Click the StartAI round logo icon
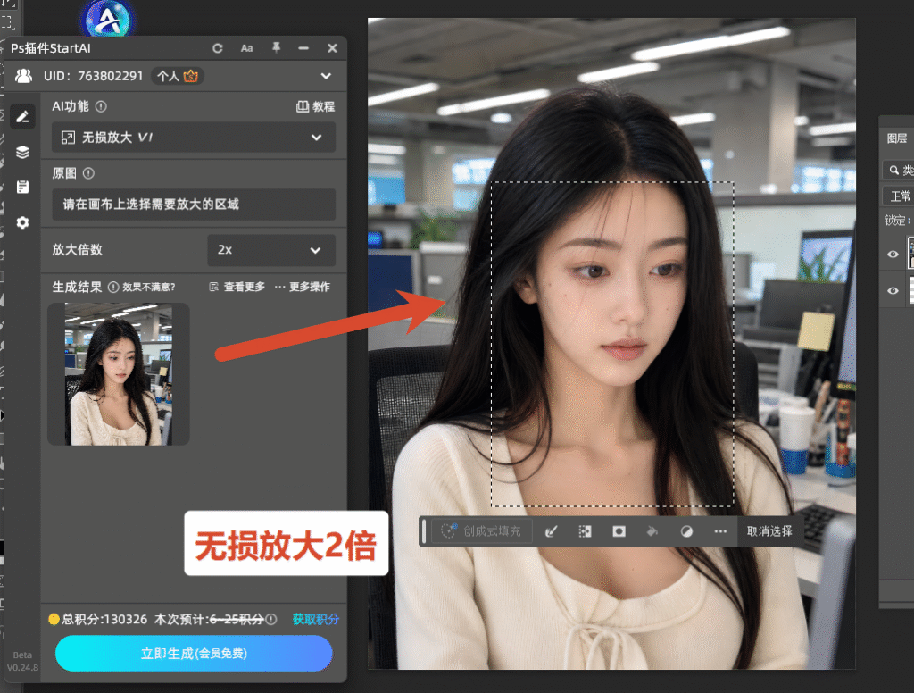914x693 pixels. (x=107, y=21)
